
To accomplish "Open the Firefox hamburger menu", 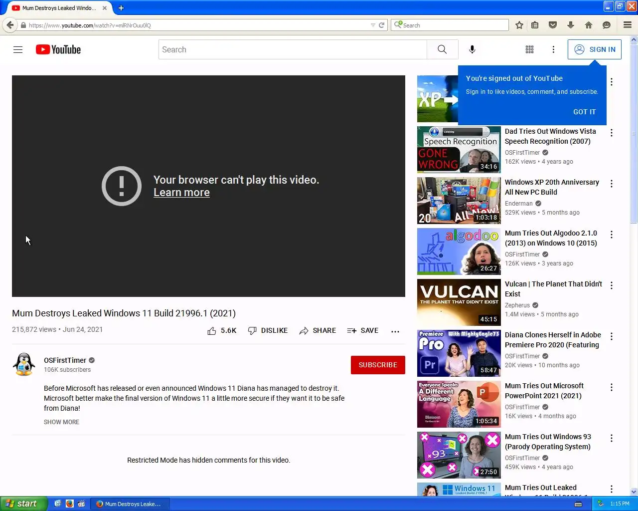I will [628, 25].
